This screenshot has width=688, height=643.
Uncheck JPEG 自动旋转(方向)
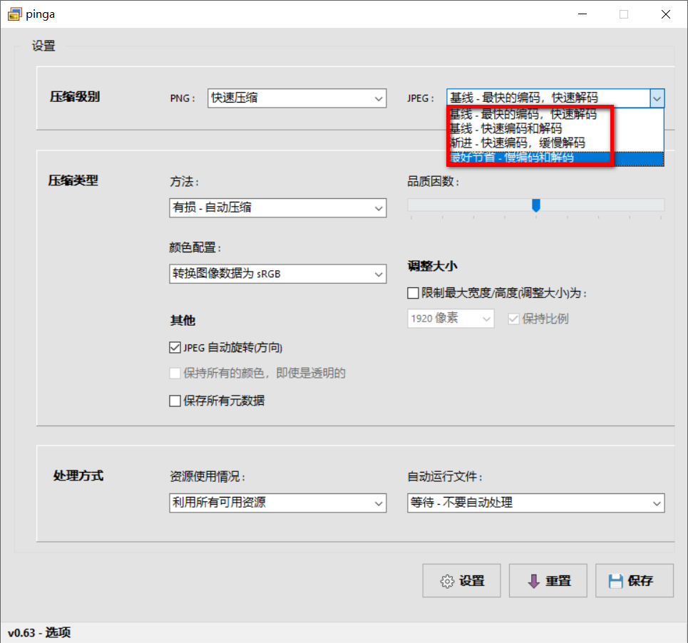coord(175,347)
